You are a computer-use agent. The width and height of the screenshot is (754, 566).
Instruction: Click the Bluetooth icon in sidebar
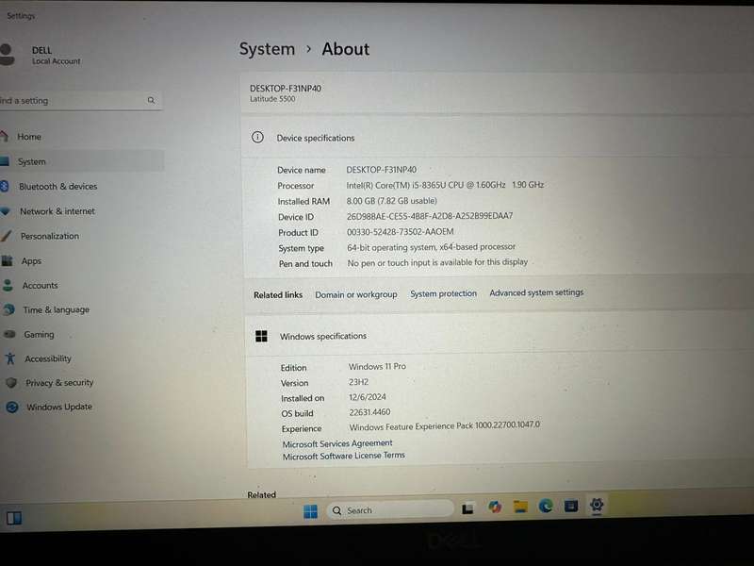click(x=5, y=186)
